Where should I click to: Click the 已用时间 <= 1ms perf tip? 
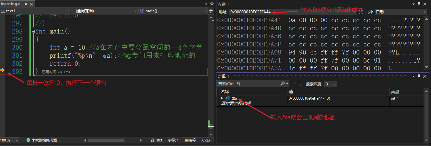click(x=56, y=72)
